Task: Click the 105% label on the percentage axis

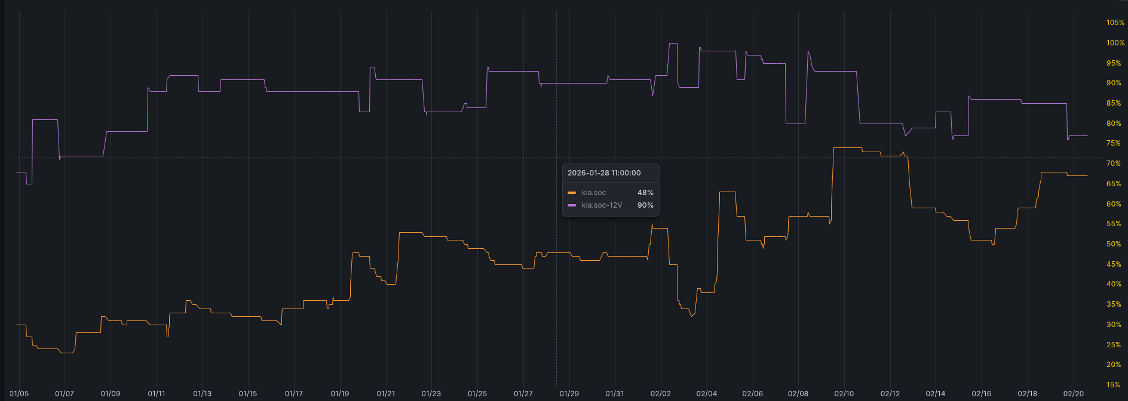Action: 1115,23
